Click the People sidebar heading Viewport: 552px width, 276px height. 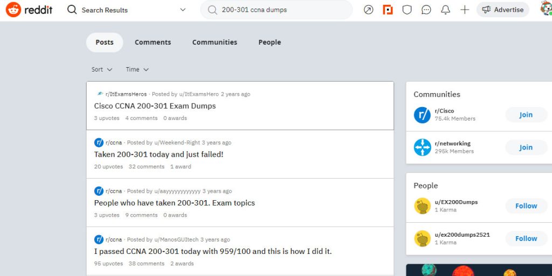426,186
